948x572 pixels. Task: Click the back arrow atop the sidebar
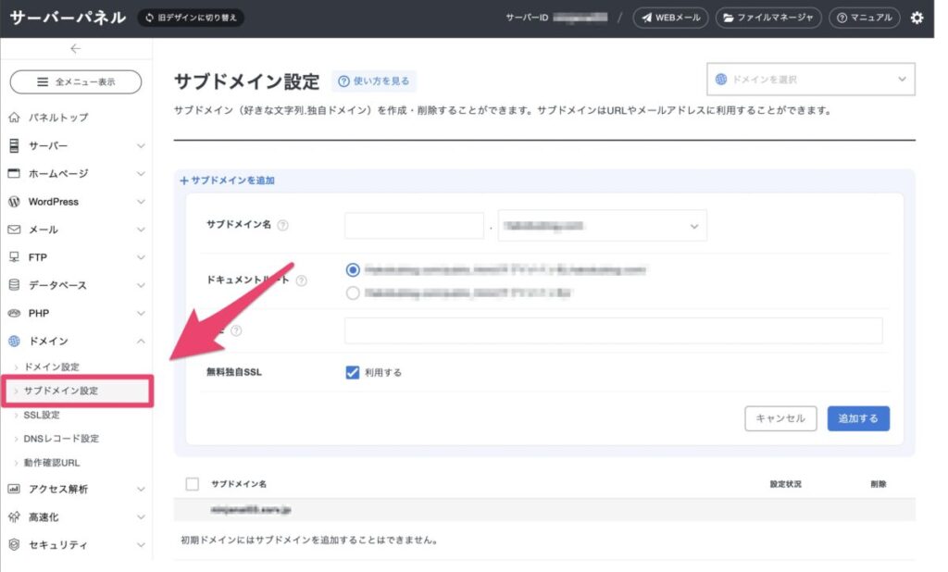[x=75, y=49]
